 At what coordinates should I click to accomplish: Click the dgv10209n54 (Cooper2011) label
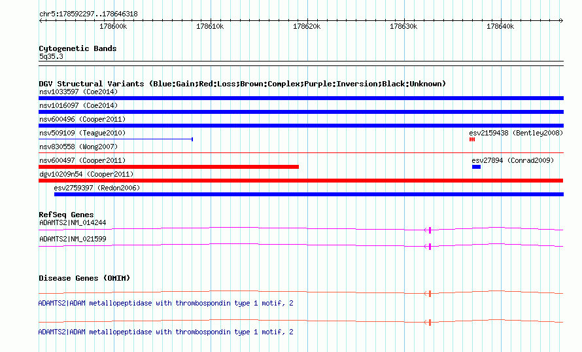(86, 174)
